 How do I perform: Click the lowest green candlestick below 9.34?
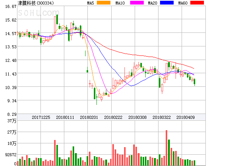pos(97,99)
